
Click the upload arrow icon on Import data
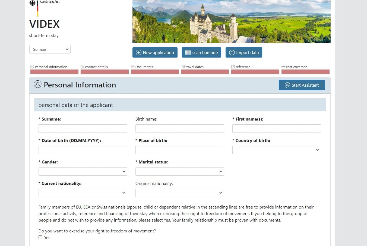tap(232, 52)
